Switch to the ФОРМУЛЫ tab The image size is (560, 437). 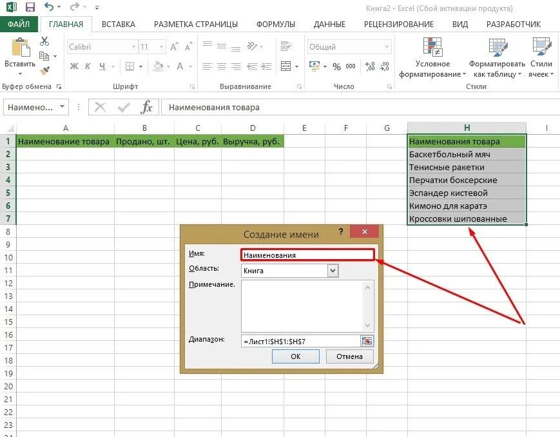point(276,24)
